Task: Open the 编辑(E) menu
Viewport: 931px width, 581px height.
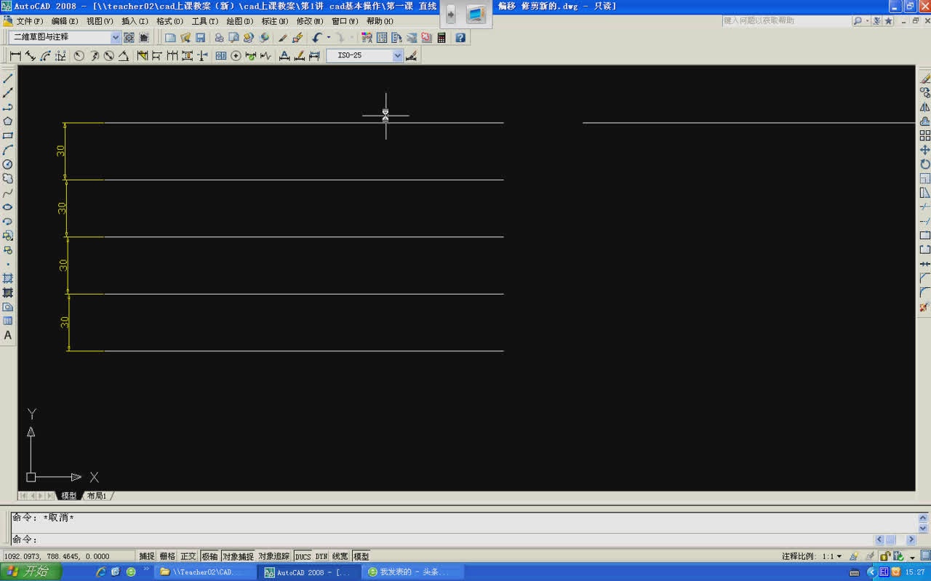Action: coord(65,21)
